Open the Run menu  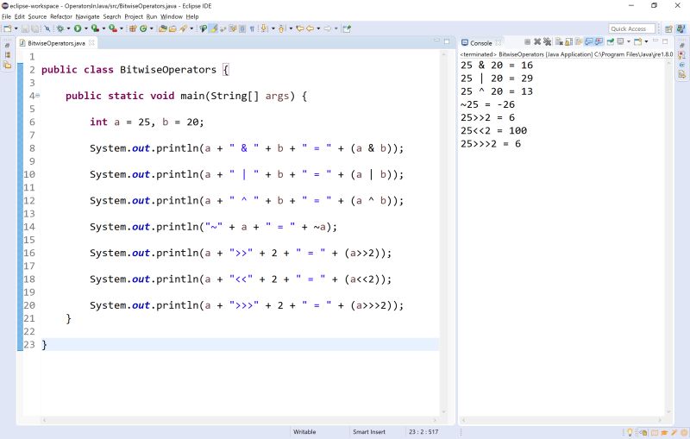[152, 16]
